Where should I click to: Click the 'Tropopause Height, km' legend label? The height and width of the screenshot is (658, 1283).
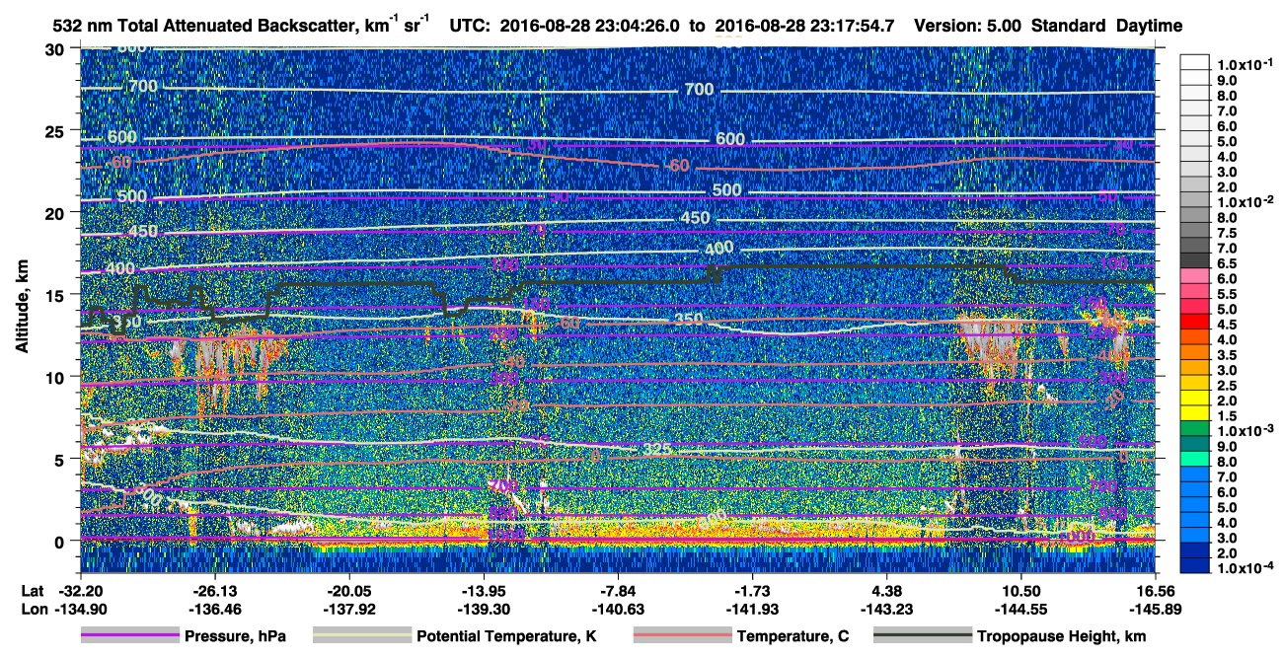[x=1062, y=637]
